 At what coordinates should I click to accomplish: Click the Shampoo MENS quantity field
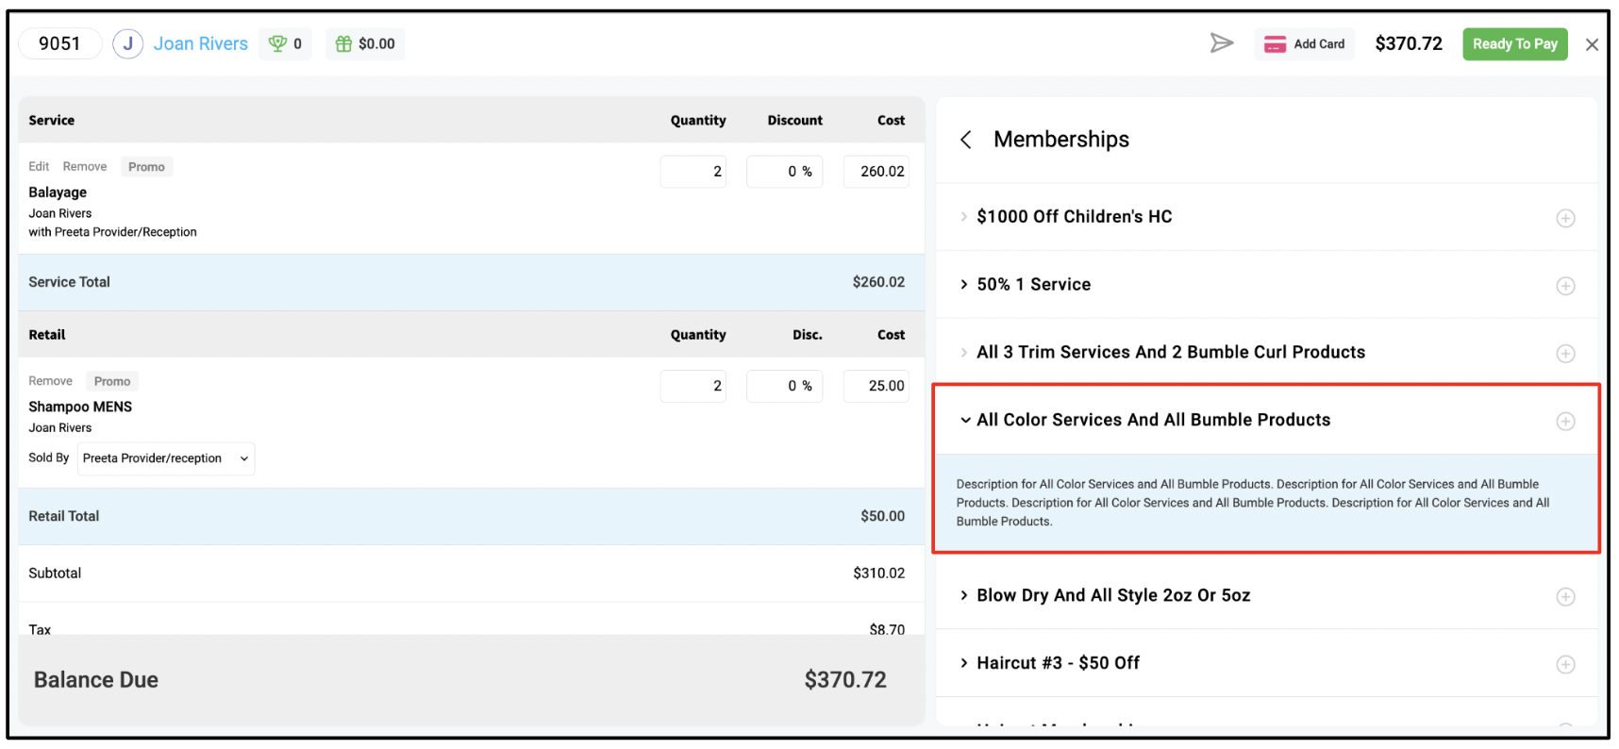pyautogui.click(x=693, y=386)
